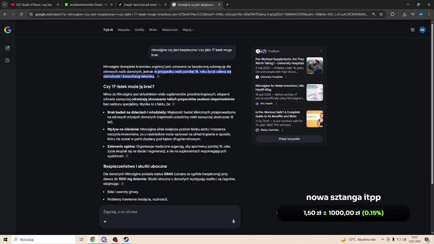Go back in browser history
Screen dimensions: 434x244
point(5,14)
